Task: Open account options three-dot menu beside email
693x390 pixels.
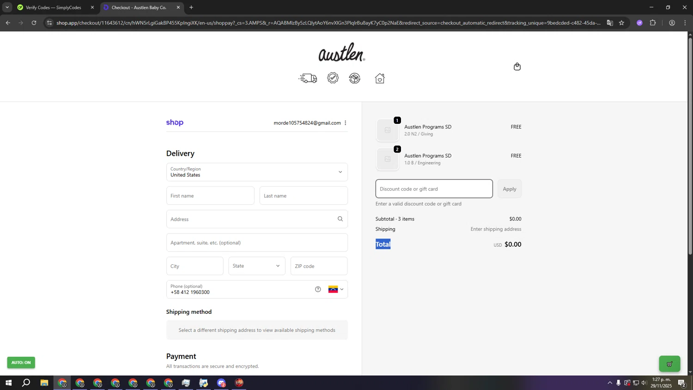Action: 345,123
